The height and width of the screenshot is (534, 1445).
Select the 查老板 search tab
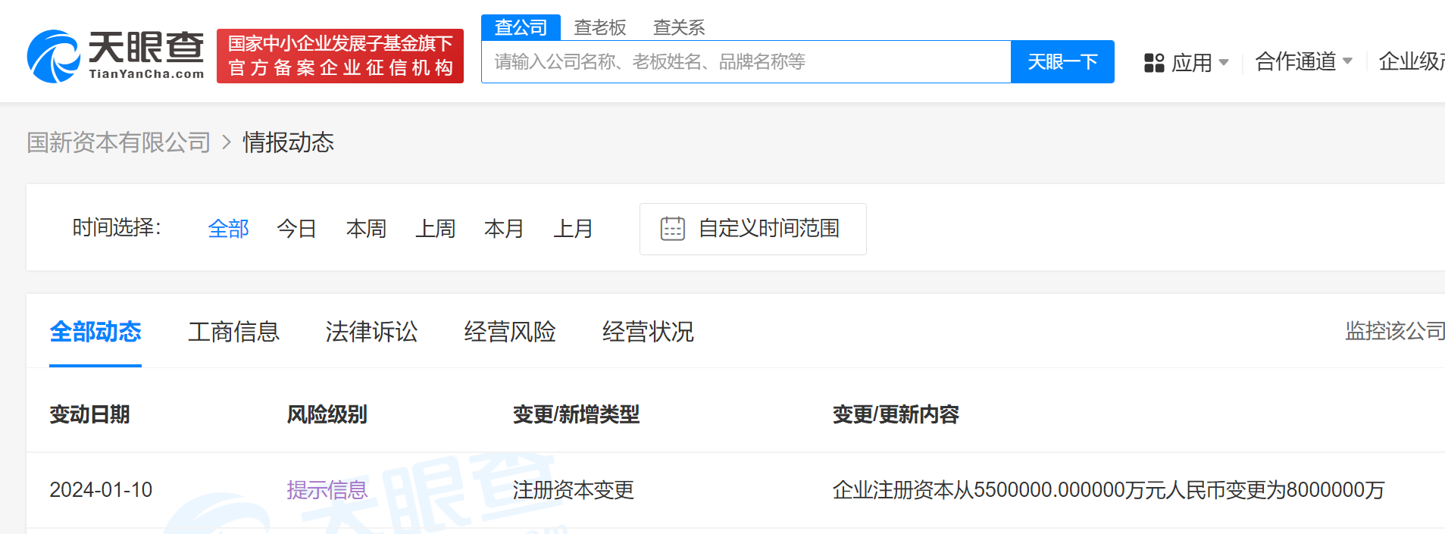(x=600, y=27)
